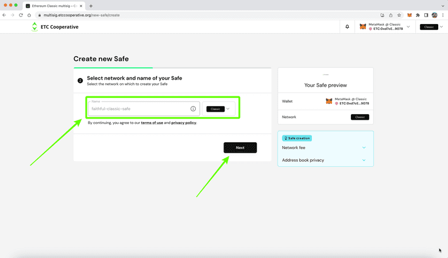The height and width of the screenshot is (258, 448).
Task: Click the notifications bell icon
Action: pos(347,27)
